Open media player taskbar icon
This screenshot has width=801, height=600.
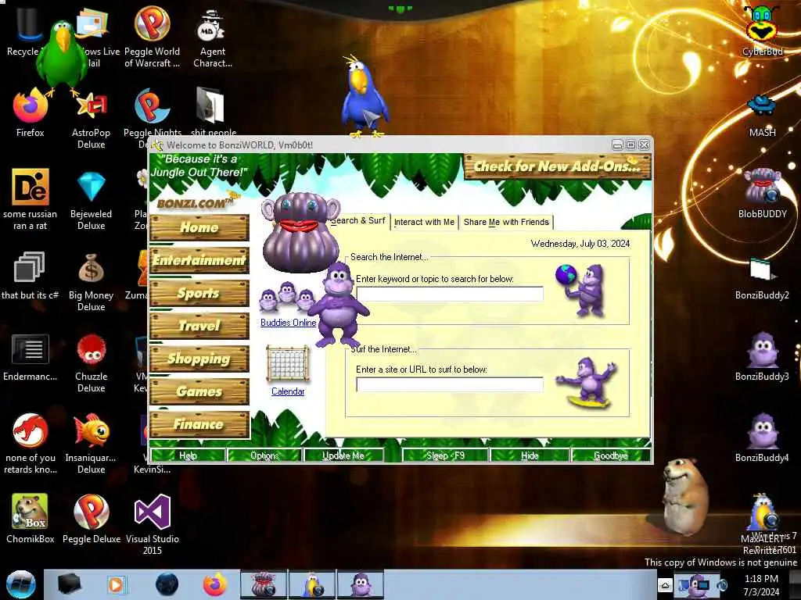117,584
